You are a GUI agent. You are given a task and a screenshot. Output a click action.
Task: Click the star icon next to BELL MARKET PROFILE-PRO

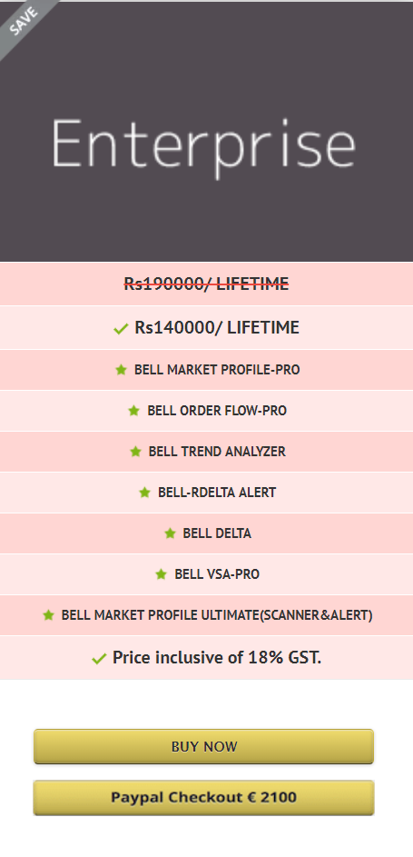click(x=121, y=370)
